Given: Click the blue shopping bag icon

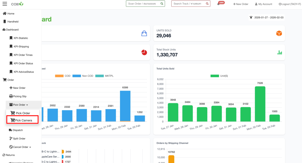Looking at the screenshot, I should coord(144,34).
